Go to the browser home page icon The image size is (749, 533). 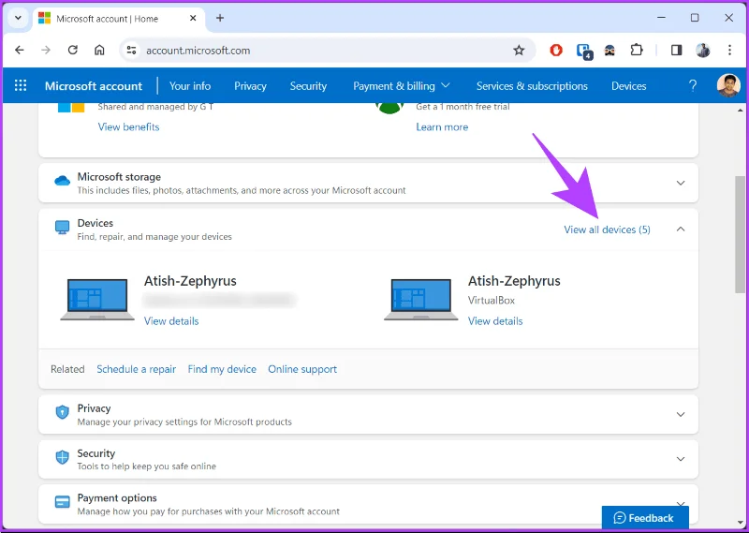[99, 51]
